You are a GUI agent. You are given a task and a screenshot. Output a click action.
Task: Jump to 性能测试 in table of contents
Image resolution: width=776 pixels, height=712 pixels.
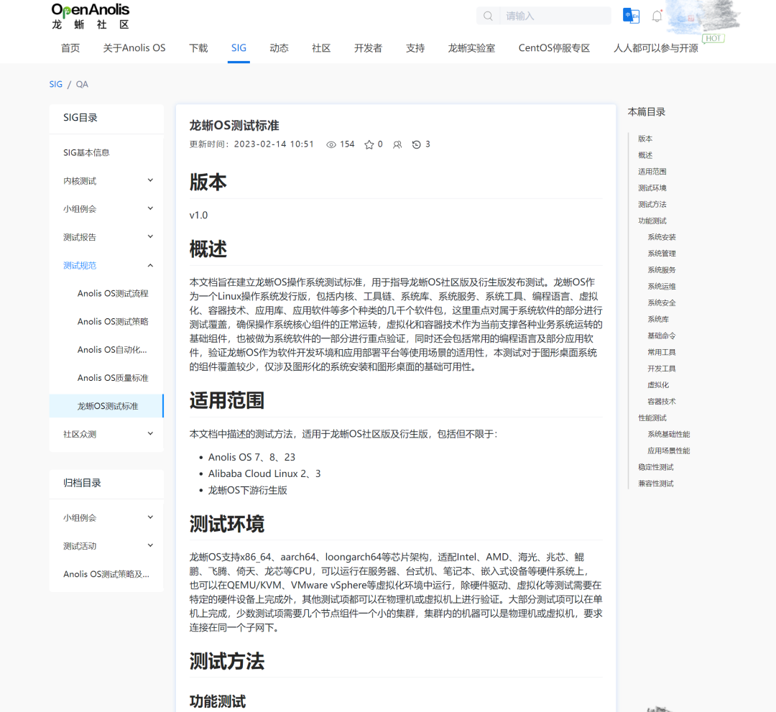click(652, 418)
